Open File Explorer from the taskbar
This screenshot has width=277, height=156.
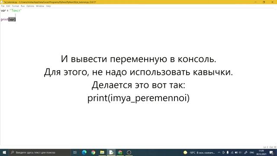[x=102, y=153]
